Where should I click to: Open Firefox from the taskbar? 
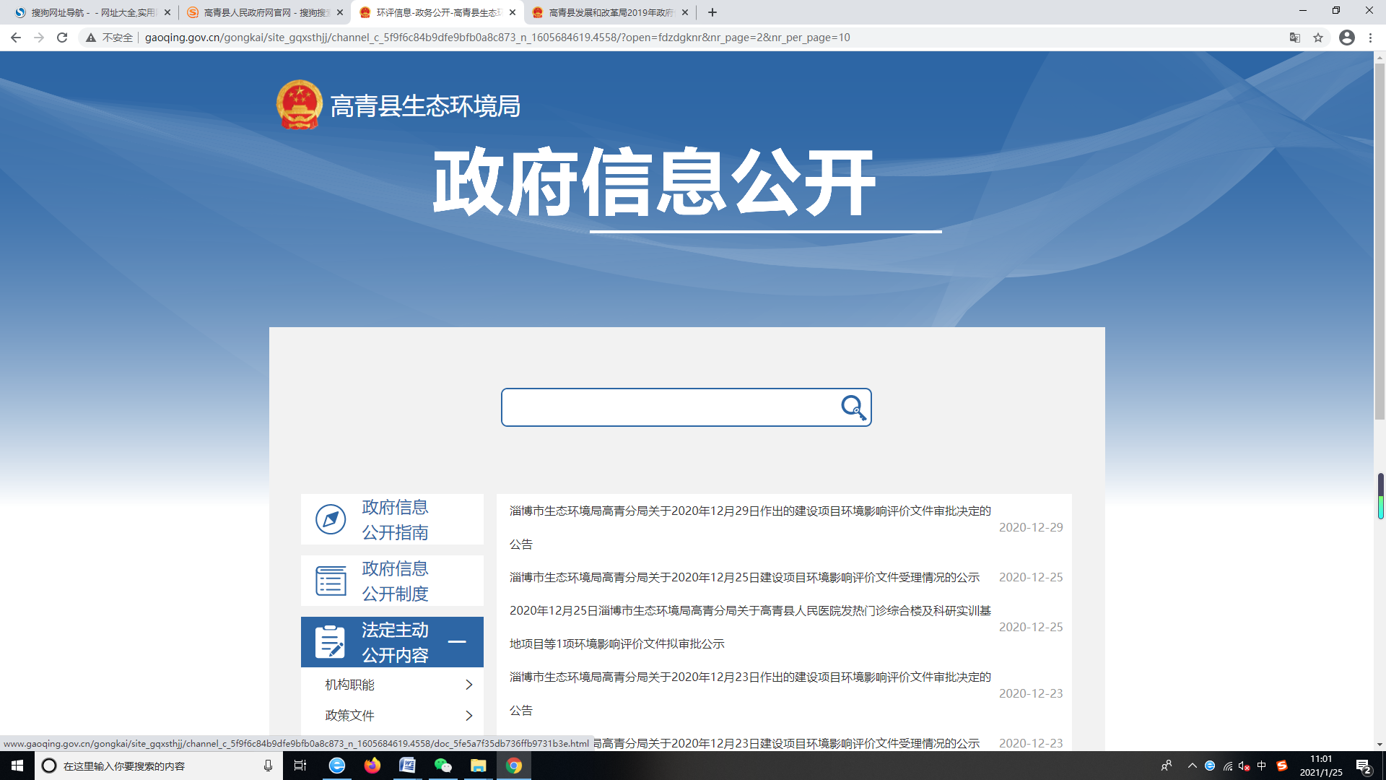(372, 766)
